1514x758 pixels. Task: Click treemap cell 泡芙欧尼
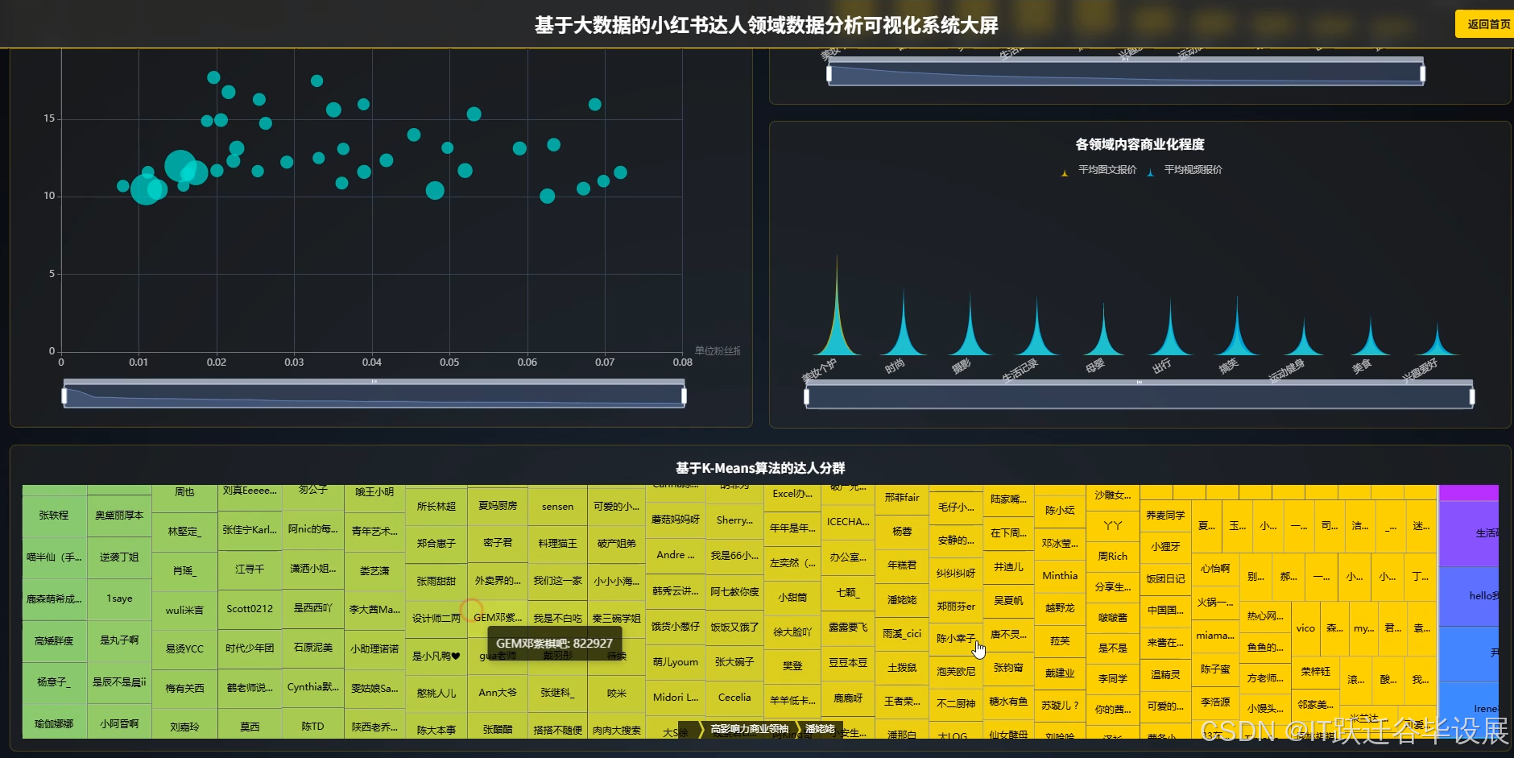pyautogui.click(x=956, y=671)
